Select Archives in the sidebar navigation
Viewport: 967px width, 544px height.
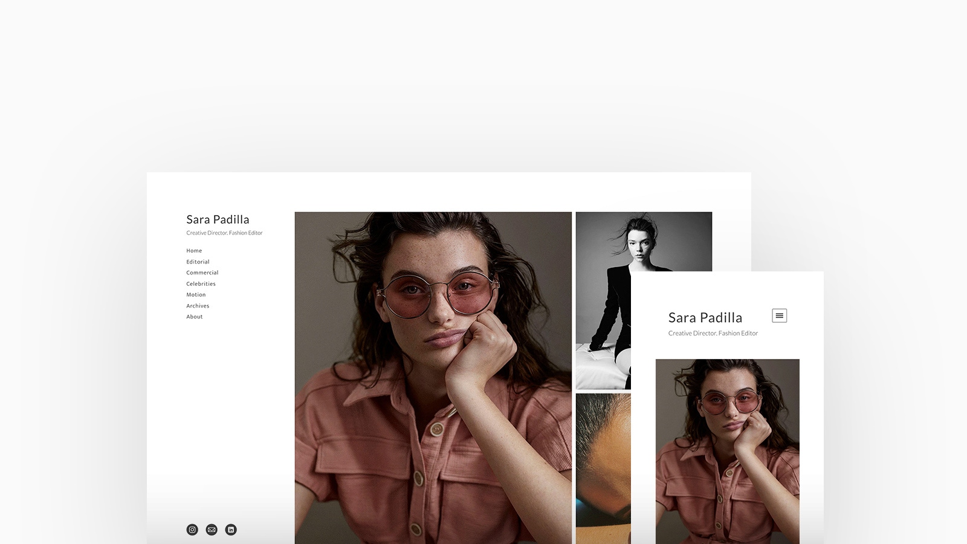coord(198,306)
